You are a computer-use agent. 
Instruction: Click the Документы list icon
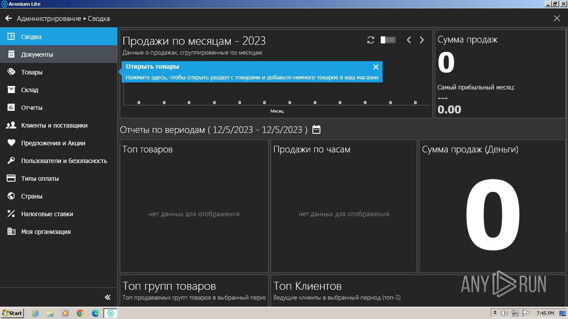pyautogui.click(x=12, y=54)
